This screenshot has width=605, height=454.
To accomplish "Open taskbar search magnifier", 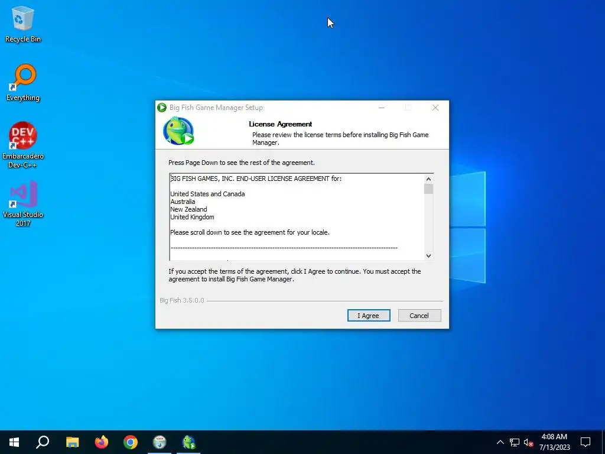I will click(43, 442).
